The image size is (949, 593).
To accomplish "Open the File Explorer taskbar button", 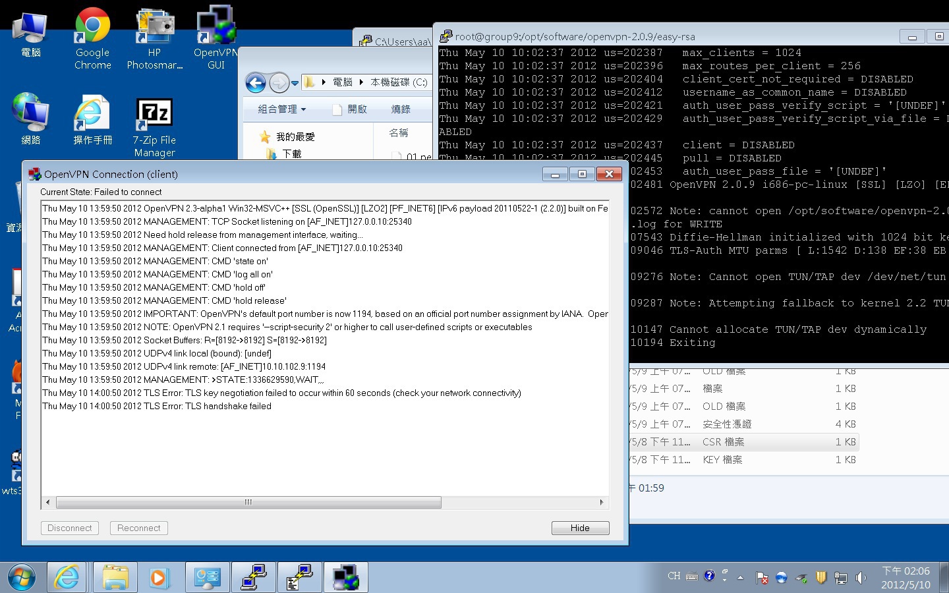I will click(x=115, y=578).
